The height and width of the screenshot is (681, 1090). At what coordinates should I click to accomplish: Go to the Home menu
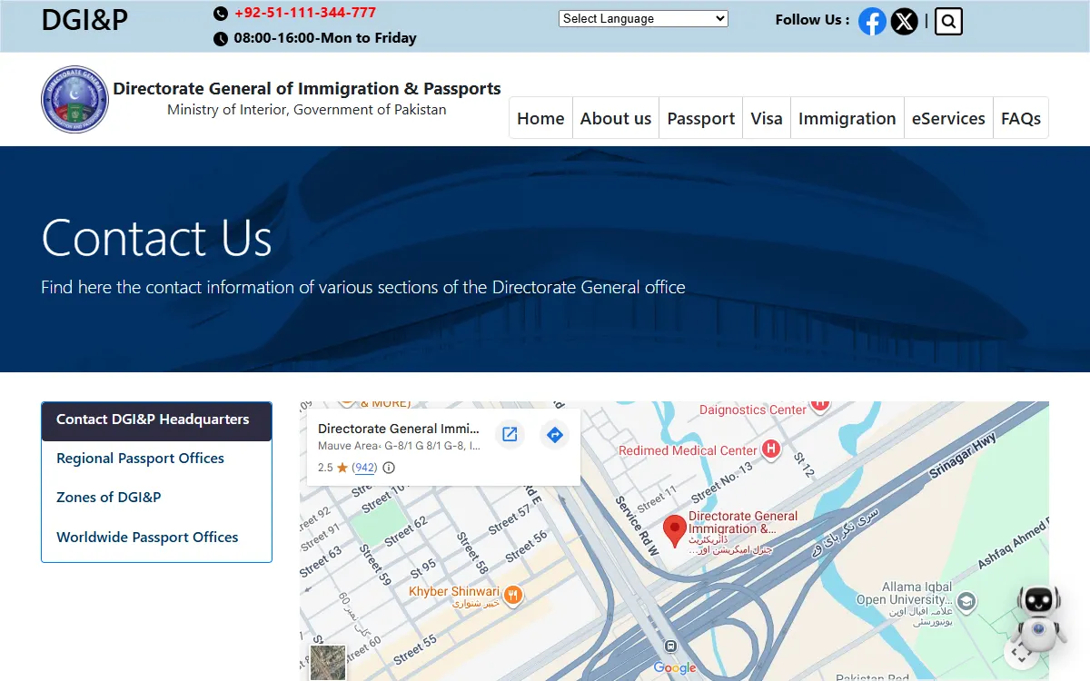[540, 118]
